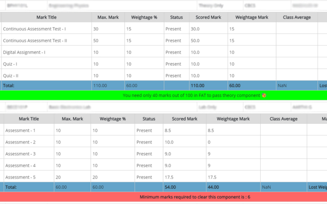327x204 pixels.
Task: Click 'NaN' class average in the lab total row
Action: [266, 187]
